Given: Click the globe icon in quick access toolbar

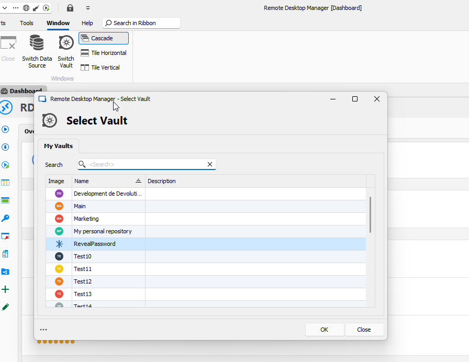Looking at the screenshot, I should [26, 8].
